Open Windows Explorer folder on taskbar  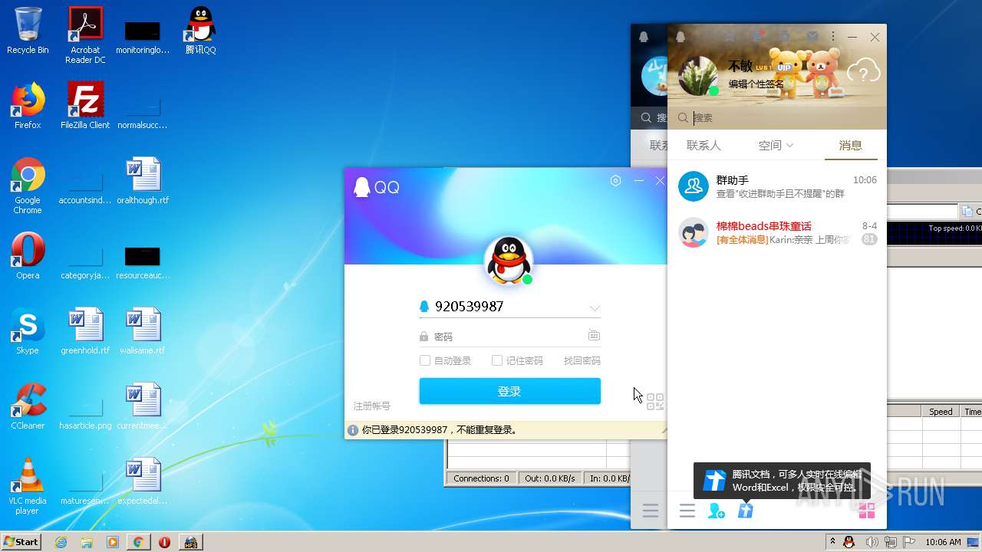coord(87,542)
